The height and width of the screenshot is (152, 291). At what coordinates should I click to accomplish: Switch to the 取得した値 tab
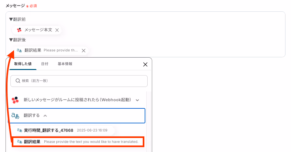(23, 64)
